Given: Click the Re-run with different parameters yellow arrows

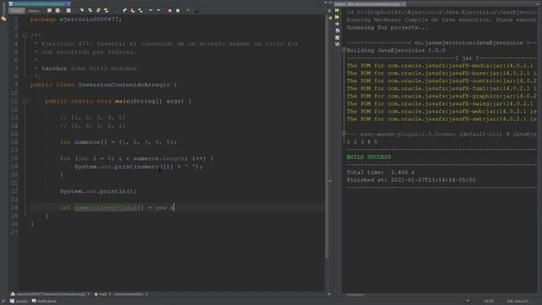Looking at the screenshot, I should [337, 17].
